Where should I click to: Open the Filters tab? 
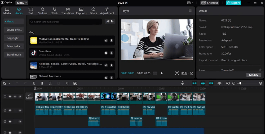[x=93, y=11]
